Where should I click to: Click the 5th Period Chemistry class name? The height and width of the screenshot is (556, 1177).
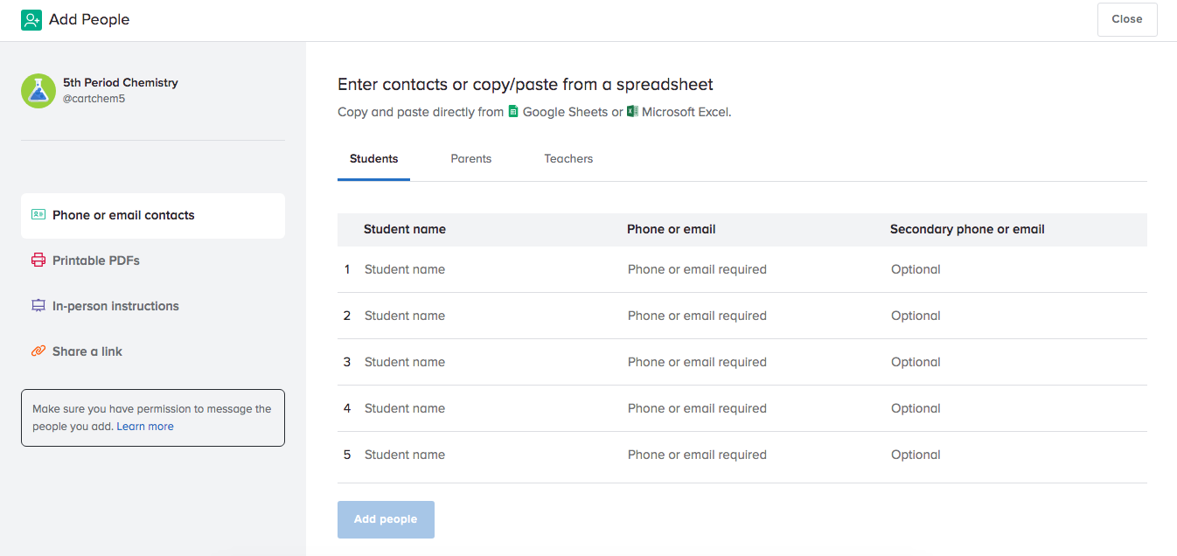(121, 82)
